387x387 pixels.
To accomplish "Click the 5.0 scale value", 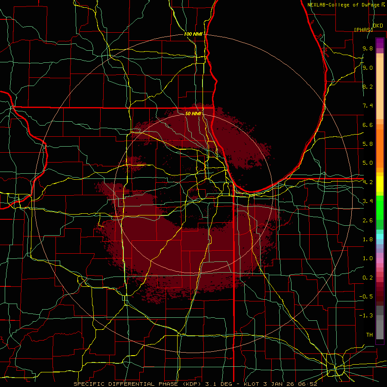I will tap(368, 163).
